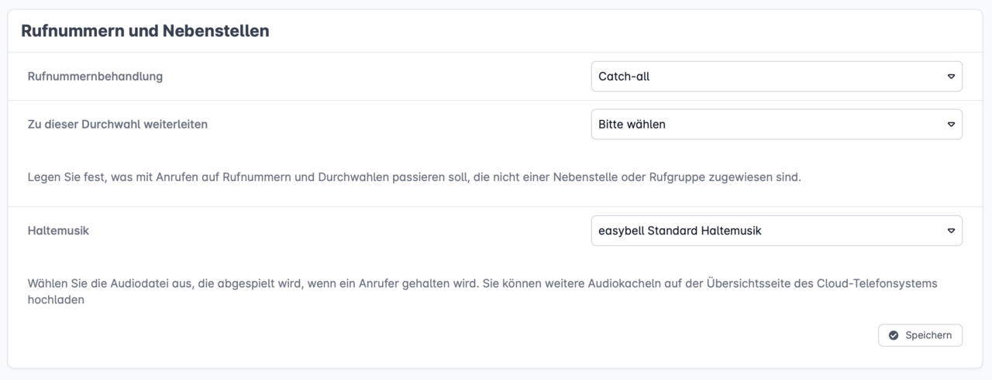Image resolution: width=992 pixels, height=380 pixels.
Task: Click the Haltemusik label
Action: 58,231
